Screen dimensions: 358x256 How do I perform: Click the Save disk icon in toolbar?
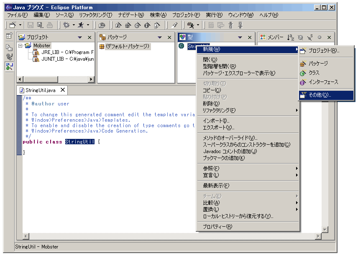click(31, 25)
